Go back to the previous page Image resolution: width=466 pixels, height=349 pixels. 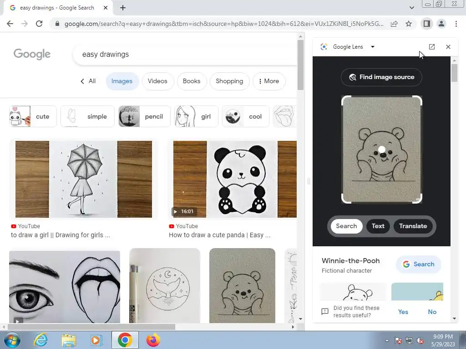(x=10, y=24)
